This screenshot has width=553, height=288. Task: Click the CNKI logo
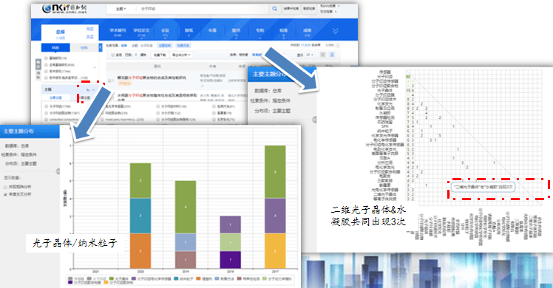(64, 9)
